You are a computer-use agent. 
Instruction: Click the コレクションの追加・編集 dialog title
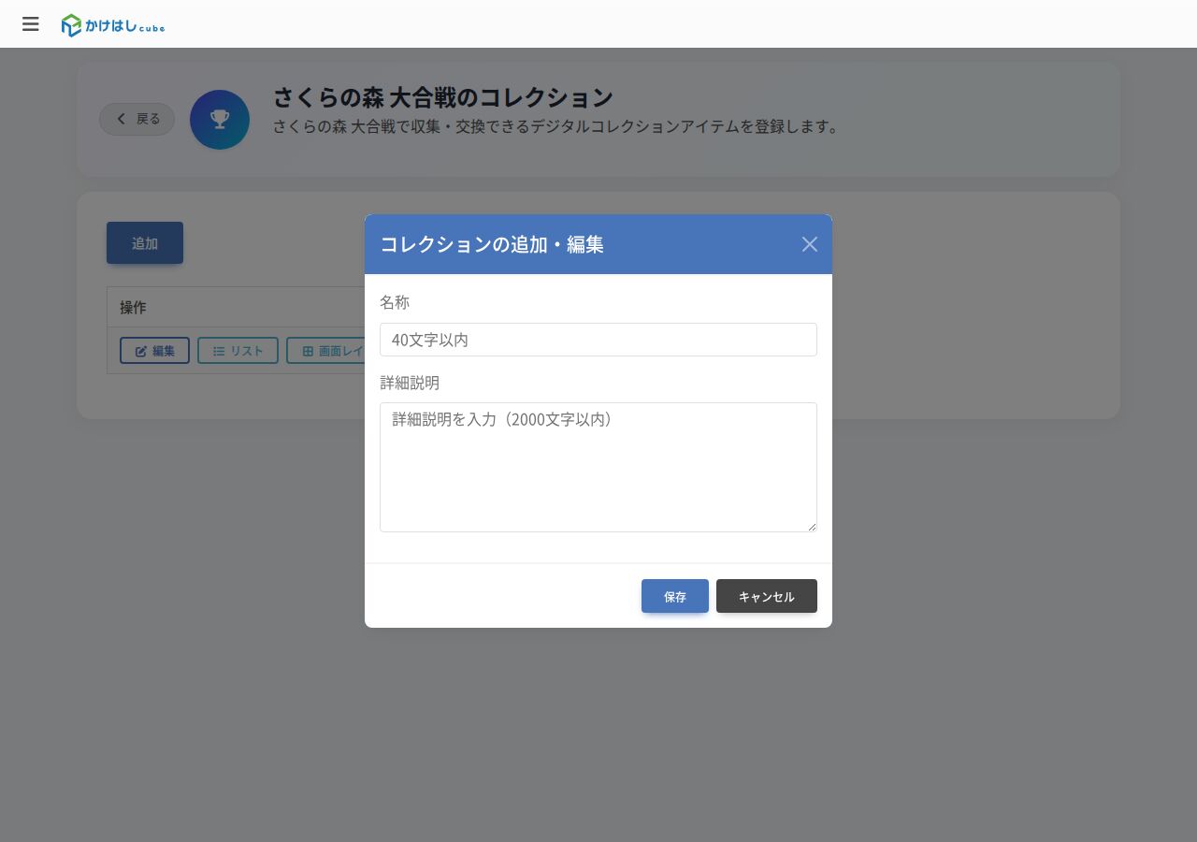tap(492, 244)
